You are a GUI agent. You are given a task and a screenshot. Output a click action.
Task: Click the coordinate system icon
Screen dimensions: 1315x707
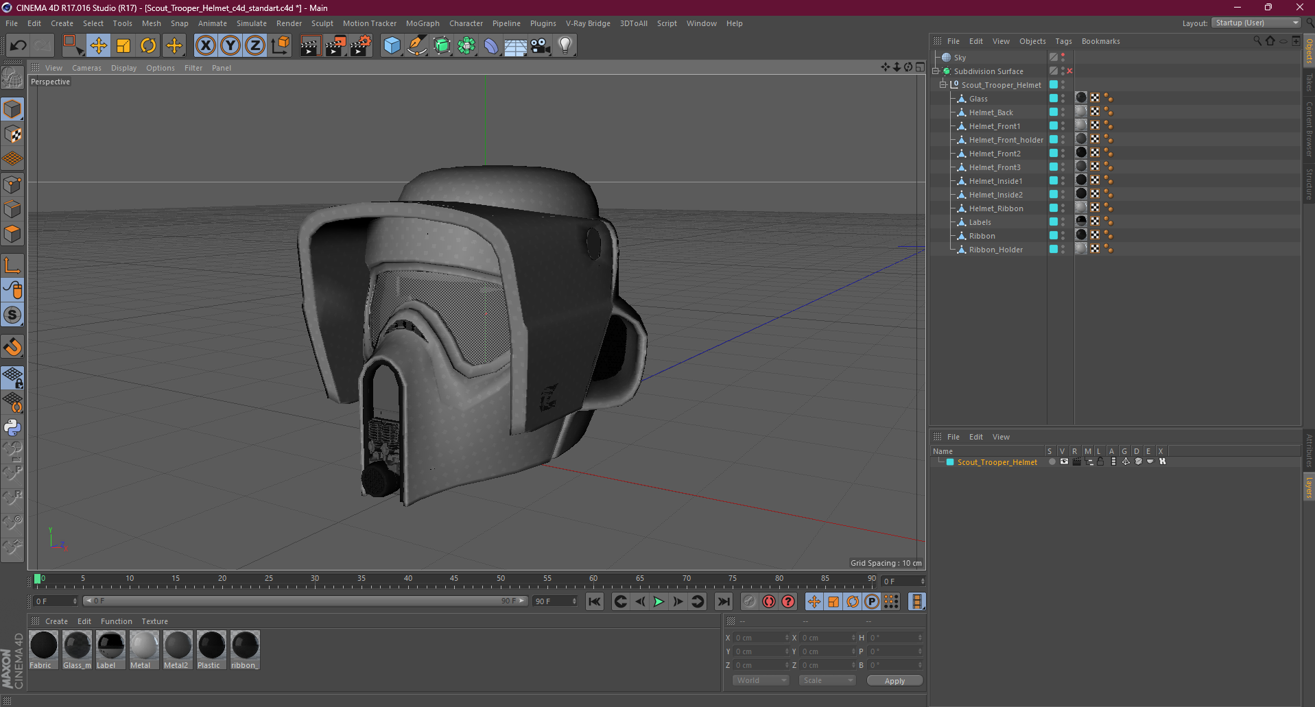(x=281, y=46)
